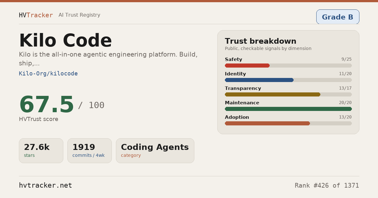
Task: Click the Grade B badge
Action: [x=338, y=17]
